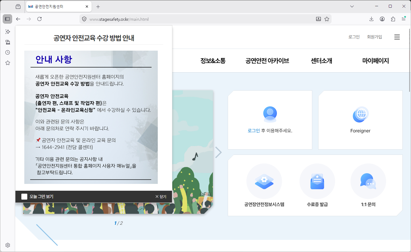411x252 pixels.
Task: Click the user profile login icon
Action: (270, 114)
